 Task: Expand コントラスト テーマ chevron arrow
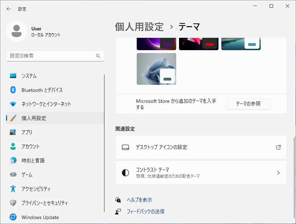(x=278, y=173)
